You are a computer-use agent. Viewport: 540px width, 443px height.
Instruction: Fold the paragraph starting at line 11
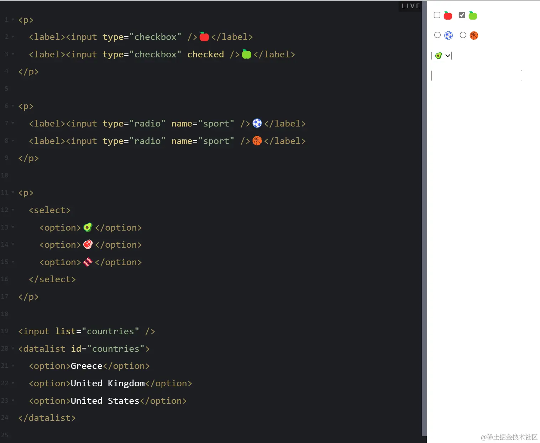[x=13, y=192]
